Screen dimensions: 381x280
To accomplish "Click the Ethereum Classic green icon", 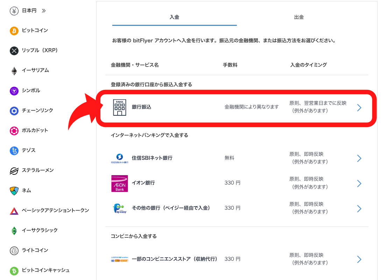I will point(14,231).
